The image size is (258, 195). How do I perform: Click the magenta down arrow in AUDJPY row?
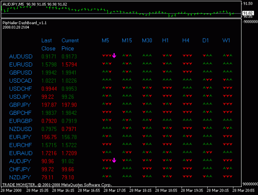[114, 160]
